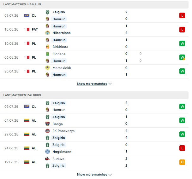Screen dimensions: 192x179
Task: Click the Suduva club logo
Action: pos(47,159)
